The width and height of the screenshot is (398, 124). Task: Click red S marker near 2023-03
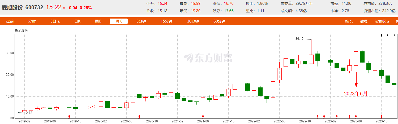tap(337, 117)
